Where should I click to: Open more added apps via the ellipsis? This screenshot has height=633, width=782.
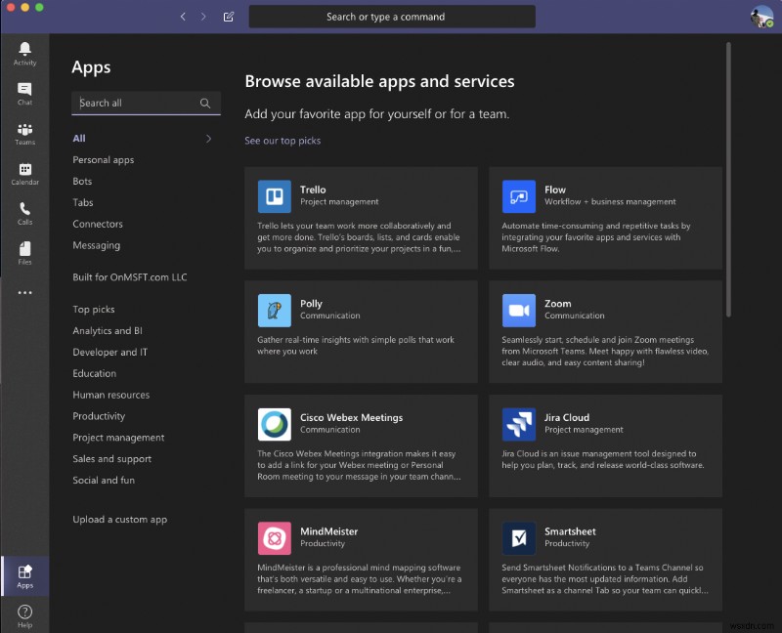tap(24, 292)
